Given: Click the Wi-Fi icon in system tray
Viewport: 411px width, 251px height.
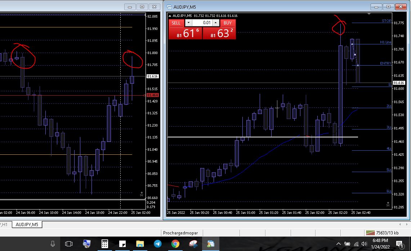Looking at the screenshot, I should tap(356, 244).
